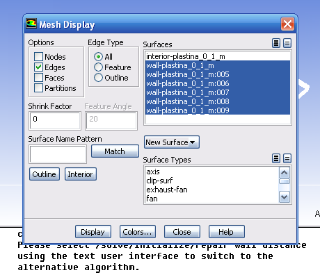Click the Mesh Display title bar icon
The image size is (320, 275).
coord(31,24)
